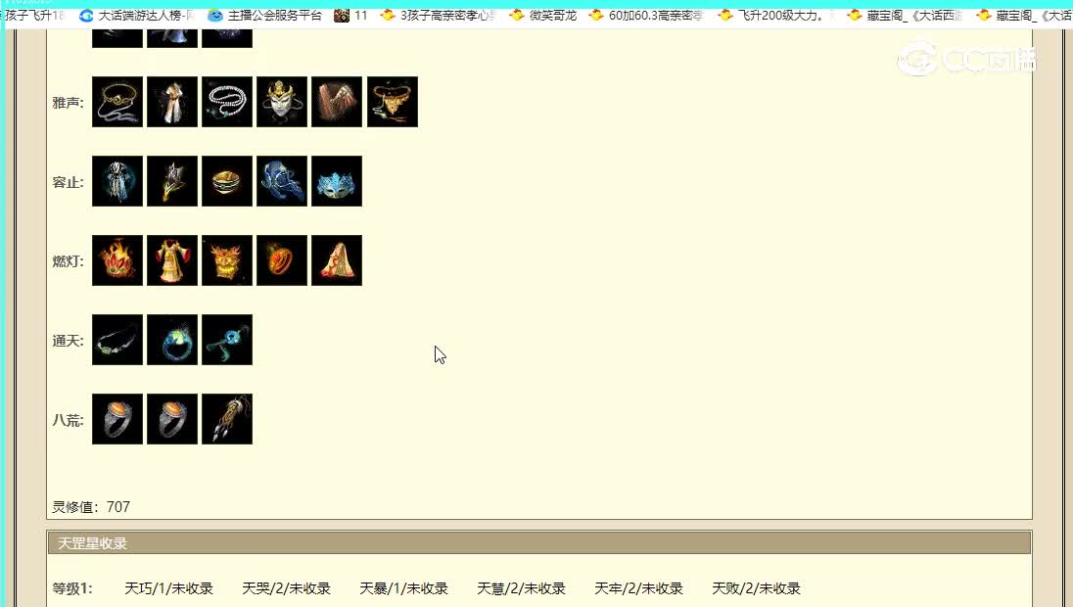
Task: Open the 3孩子高亲密孝心 bookmark
Action: [x=438, y=15]
